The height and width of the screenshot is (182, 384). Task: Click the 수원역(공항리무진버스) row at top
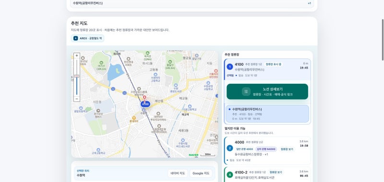pos(192,3)
